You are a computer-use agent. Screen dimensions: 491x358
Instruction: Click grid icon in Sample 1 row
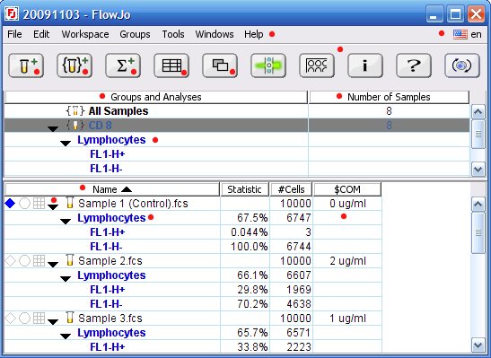coord(39,204)
